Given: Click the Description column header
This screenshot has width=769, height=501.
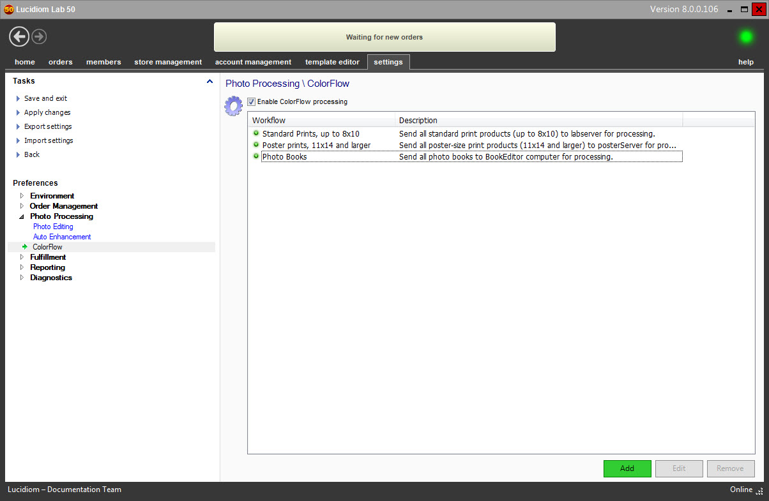Looking at the screenshot, I should (x=539, y=120).
